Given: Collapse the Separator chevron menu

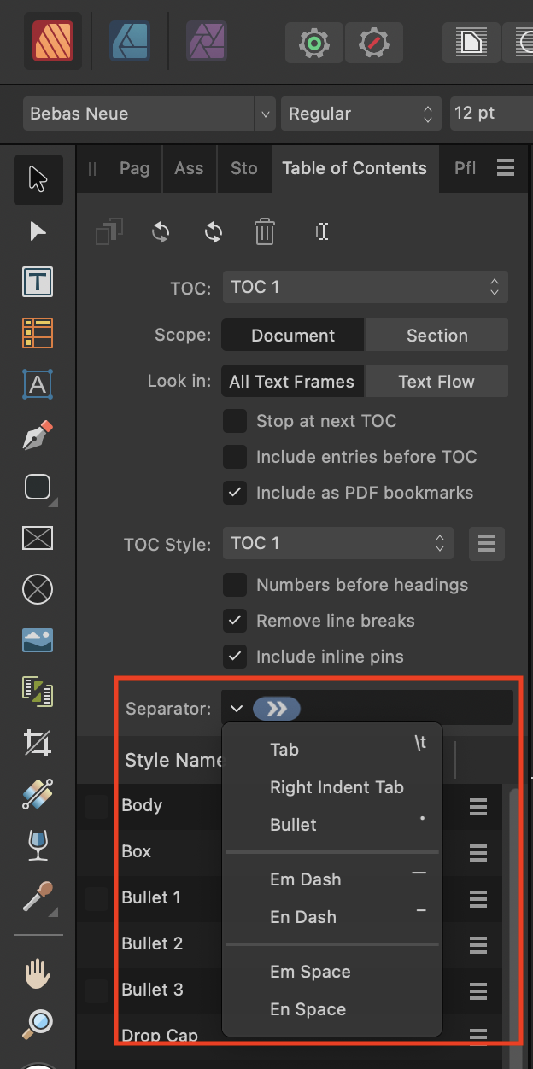Looking at the screenshot, I should (x=237, y=708).
